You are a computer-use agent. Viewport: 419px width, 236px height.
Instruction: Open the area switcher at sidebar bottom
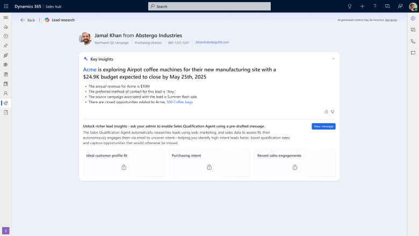6,231
